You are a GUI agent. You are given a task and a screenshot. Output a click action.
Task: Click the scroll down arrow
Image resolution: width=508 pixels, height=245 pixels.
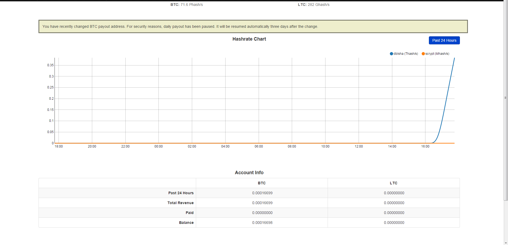point(506,243)
